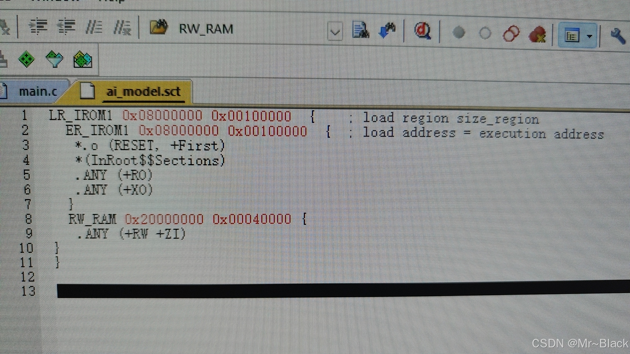Image resolution: width=630 pixels, height=354 pixels.
Task: Open Select Software Packs icon
Action: 54,59
